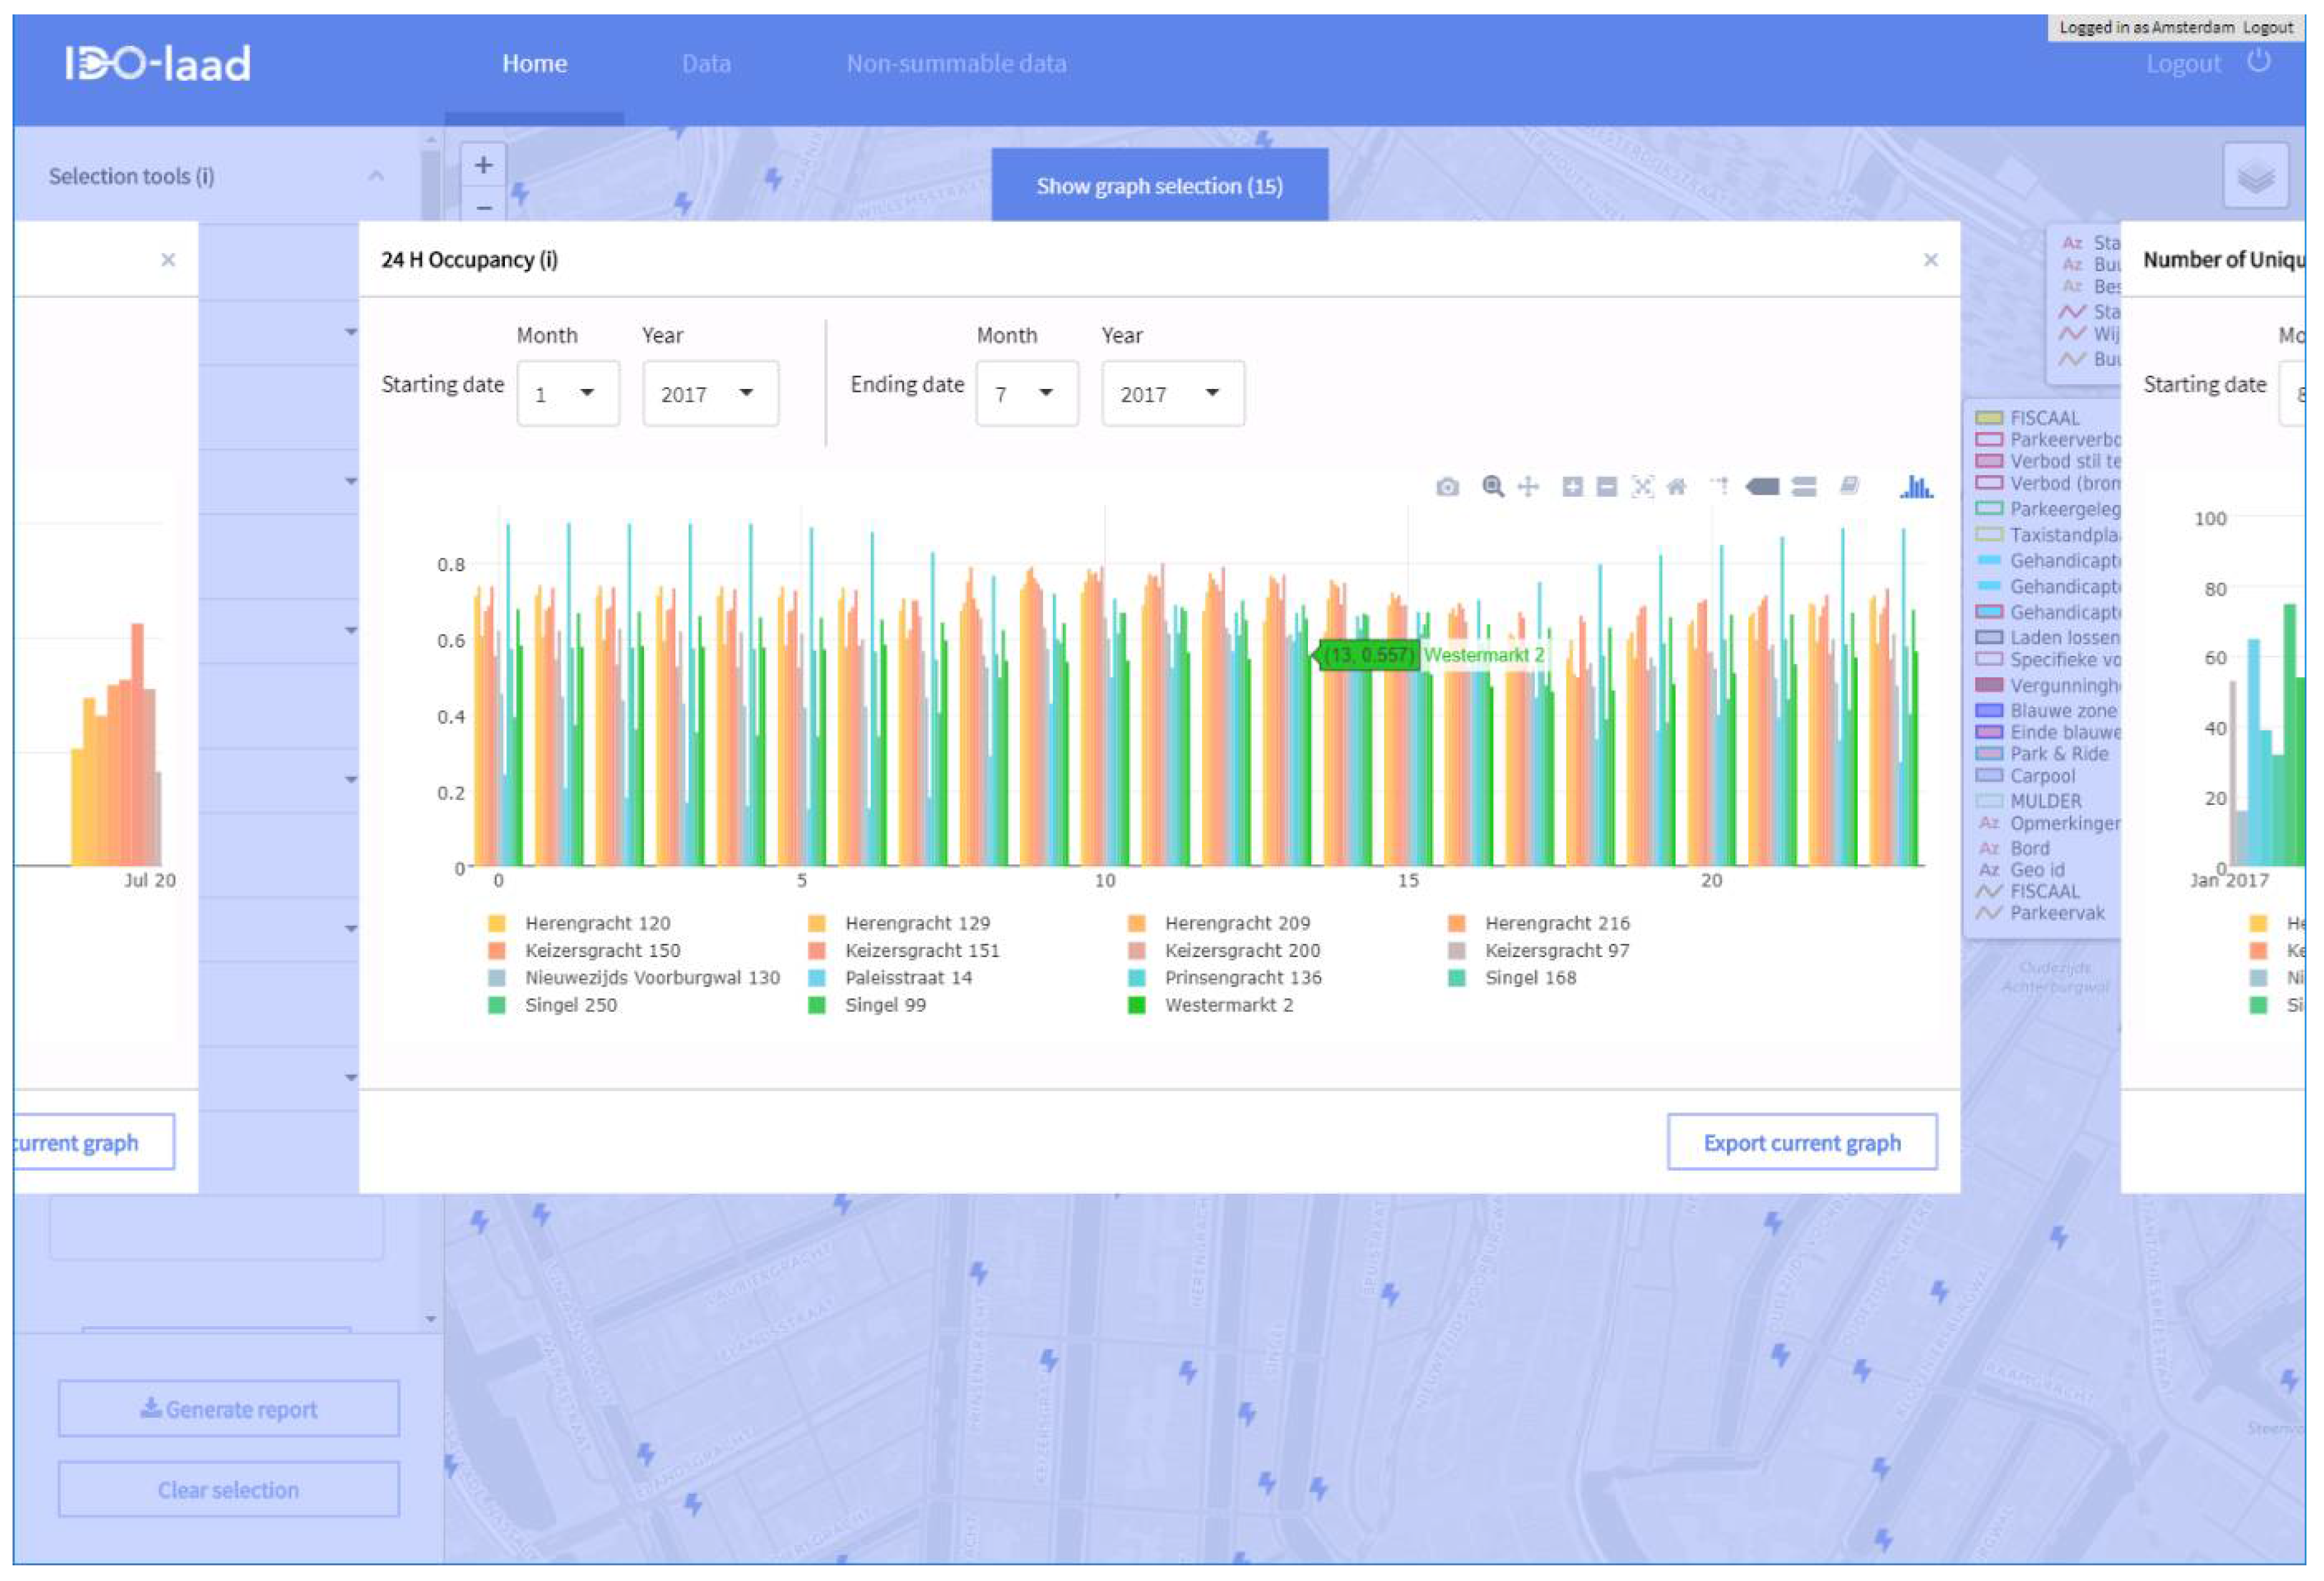Toggle Paleisstraat 14 legend entry
This screenshot has width=2324, height=1581.
point(908,978)
